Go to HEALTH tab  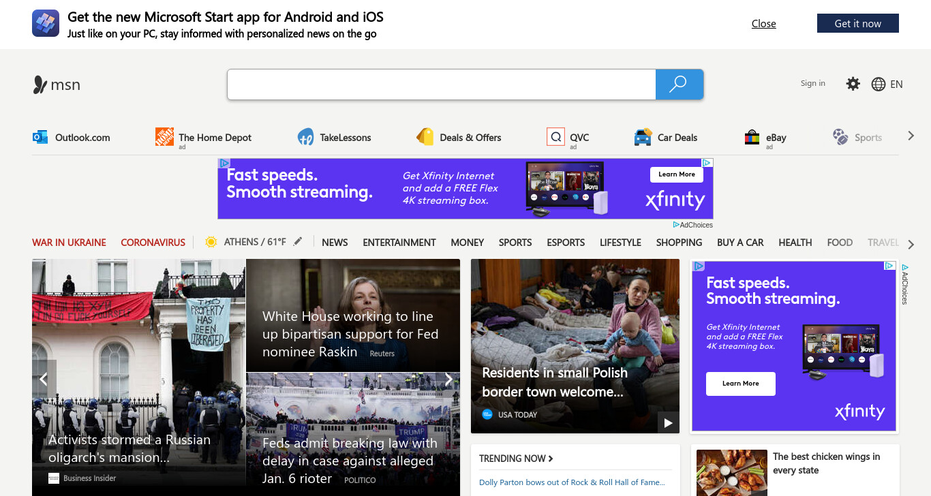[795, 243]
